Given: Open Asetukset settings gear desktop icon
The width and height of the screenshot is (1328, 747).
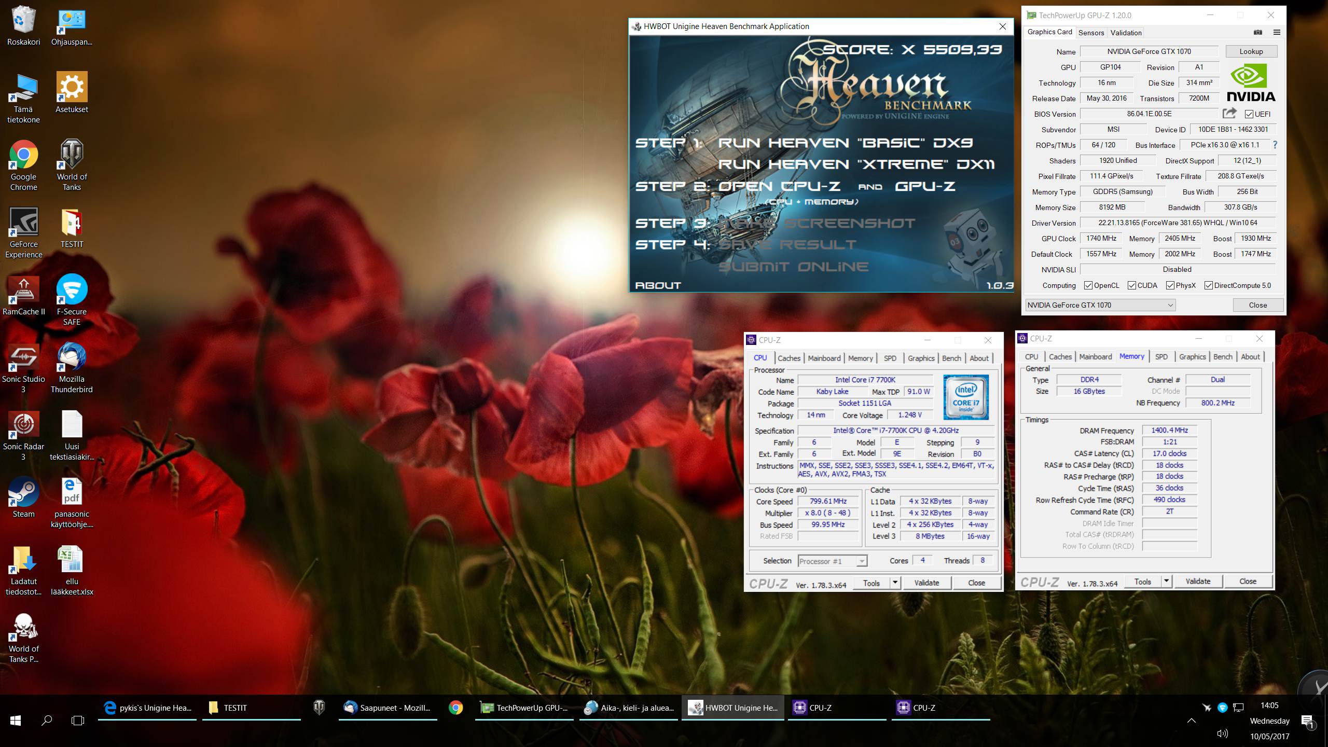Looking at the screenshot, I should click(72, 93).
